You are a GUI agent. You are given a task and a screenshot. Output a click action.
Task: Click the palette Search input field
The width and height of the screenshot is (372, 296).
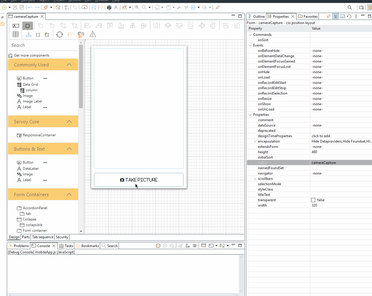[43, 45]
